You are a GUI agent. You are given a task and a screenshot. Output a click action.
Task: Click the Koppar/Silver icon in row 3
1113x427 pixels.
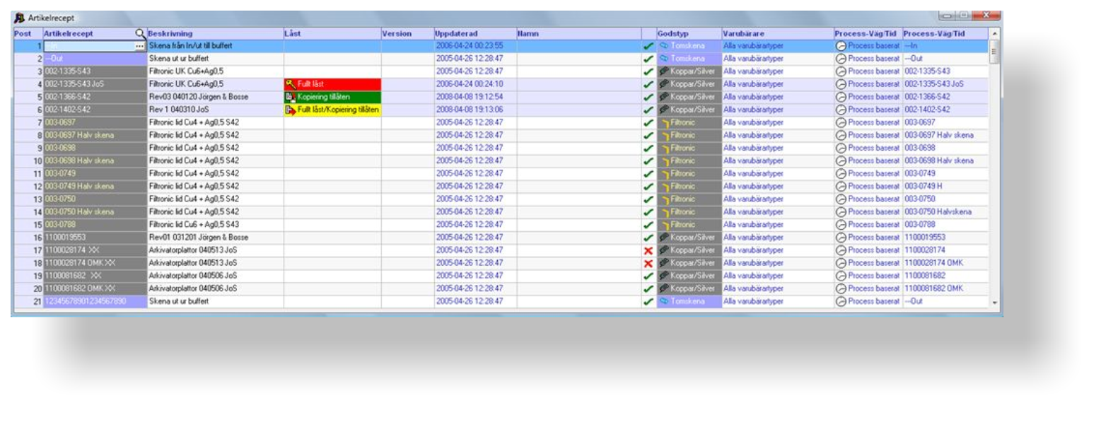click(x=664, y=71)
